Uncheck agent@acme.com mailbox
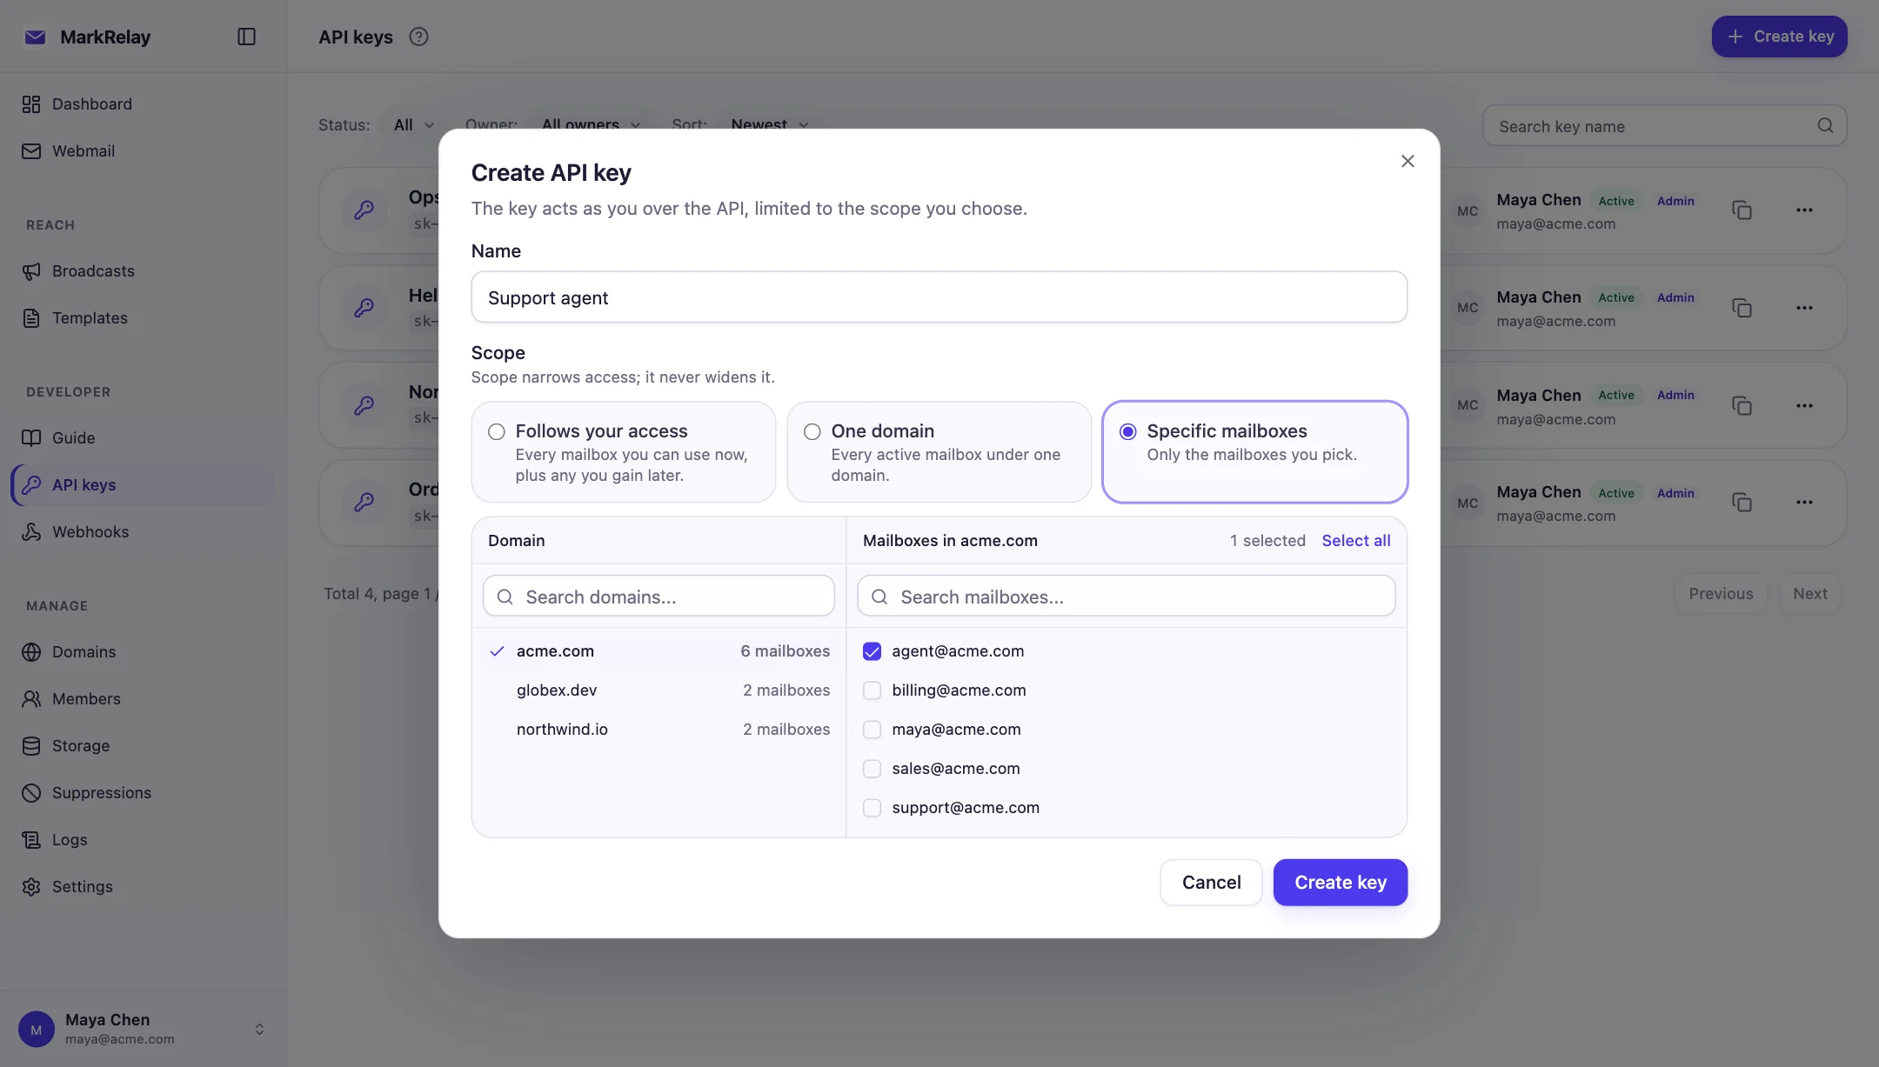This screenshot has width=1879, height=1067. point(872,651)
